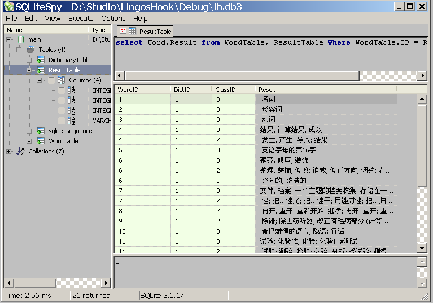The image size is (433, 303).
Task: Expand the WordTable node
Action: coord(29,141)
